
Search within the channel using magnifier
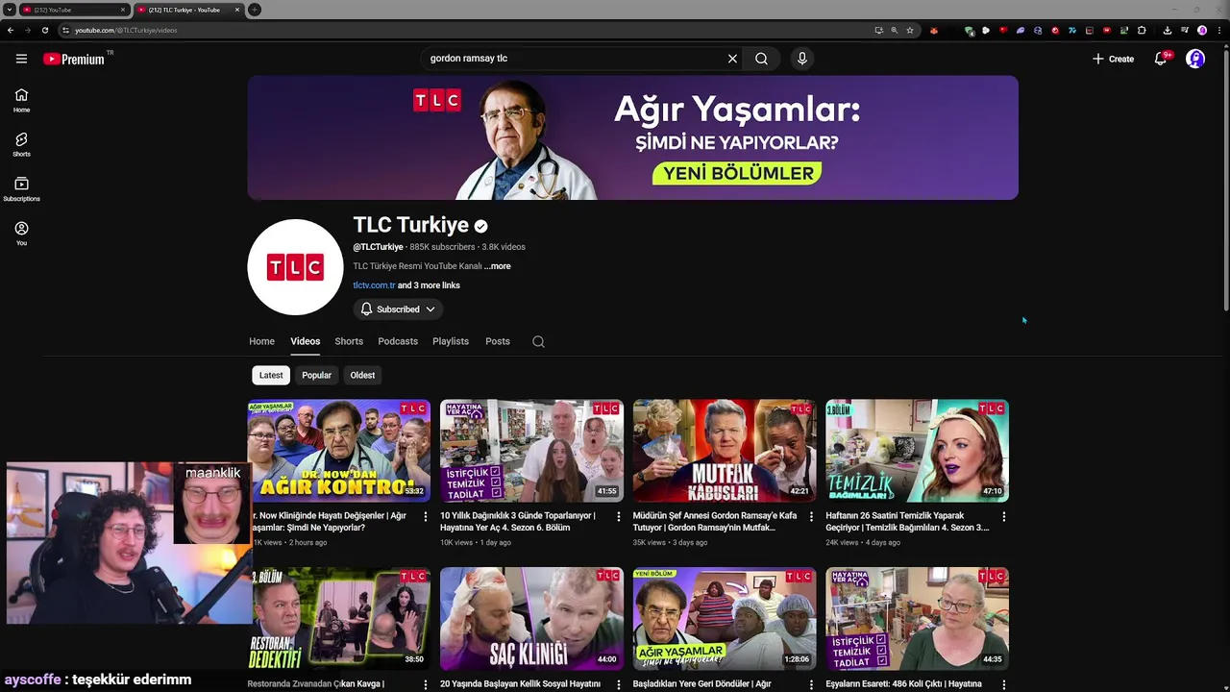pyautogui.click(x=538, y=341)
